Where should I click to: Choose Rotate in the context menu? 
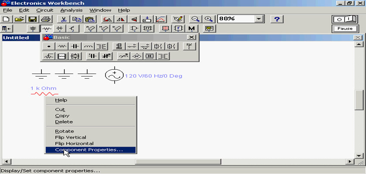(90, 131)
